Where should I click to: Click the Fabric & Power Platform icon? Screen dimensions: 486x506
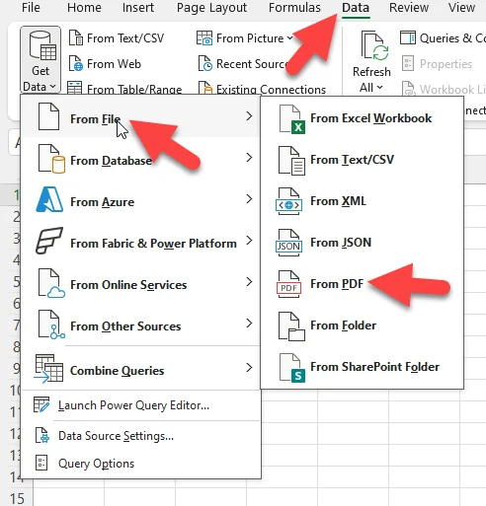pyautogui.click(x=49, y=241)
